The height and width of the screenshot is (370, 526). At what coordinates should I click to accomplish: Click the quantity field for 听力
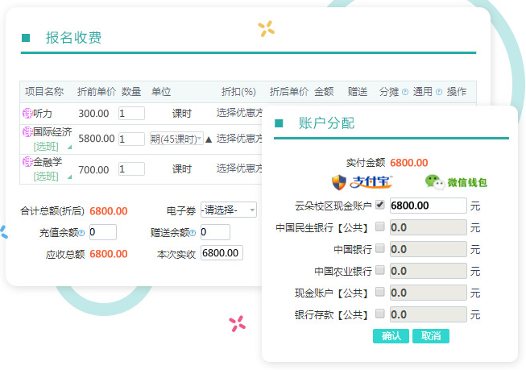[131, 114]
